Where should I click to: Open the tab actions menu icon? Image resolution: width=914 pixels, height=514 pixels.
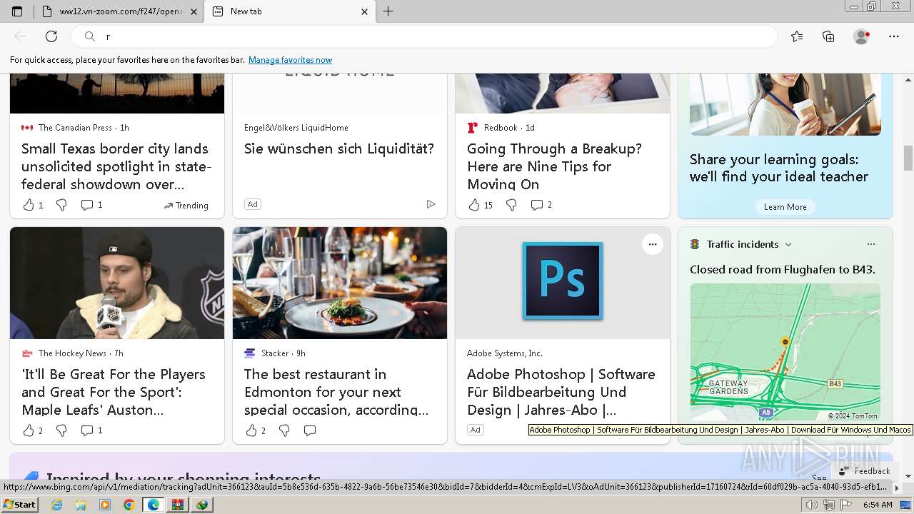17,11
